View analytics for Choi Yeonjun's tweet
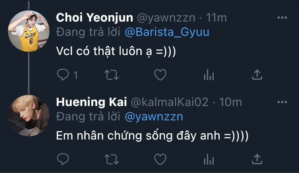The image size is (299, 173). [x=209, y=75]
